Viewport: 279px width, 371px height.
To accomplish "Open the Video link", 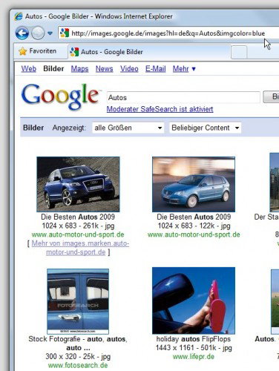I will pyautogui.click(x=129, y=69).
